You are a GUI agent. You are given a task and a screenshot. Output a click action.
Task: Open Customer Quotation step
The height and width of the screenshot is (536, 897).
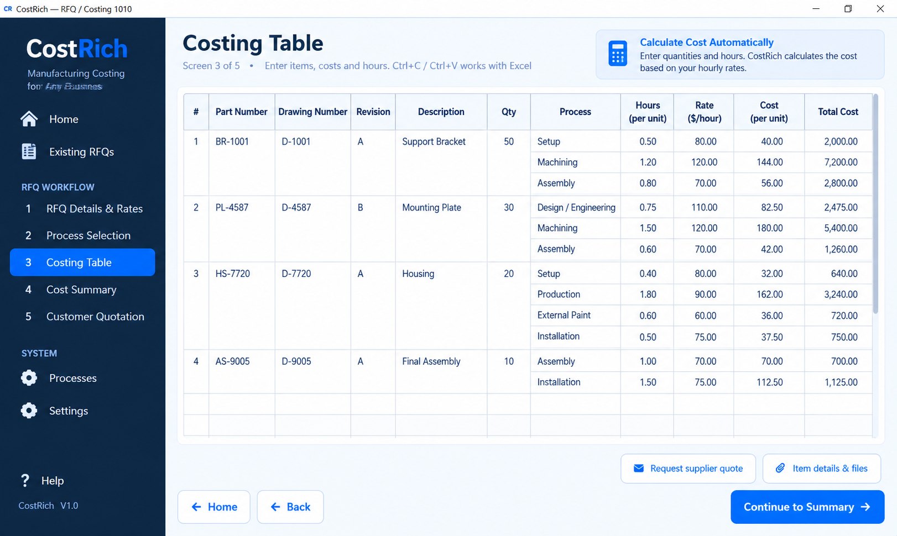coord(82,317)
